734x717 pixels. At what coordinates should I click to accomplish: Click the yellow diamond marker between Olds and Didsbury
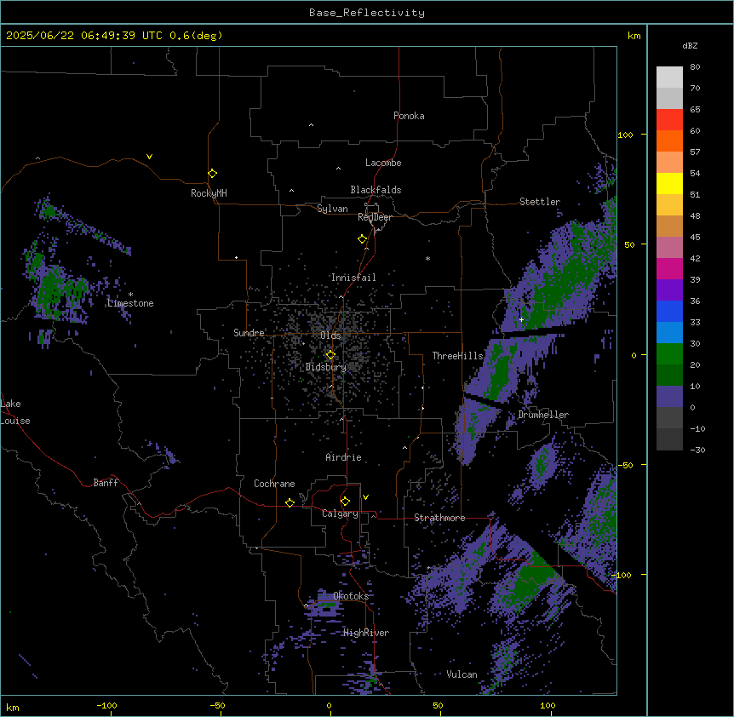click(330, 355)
